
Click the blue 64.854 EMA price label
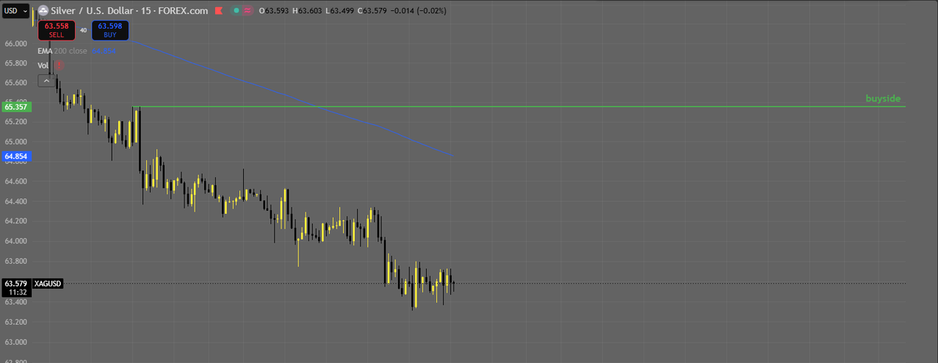tap(16, 157)
